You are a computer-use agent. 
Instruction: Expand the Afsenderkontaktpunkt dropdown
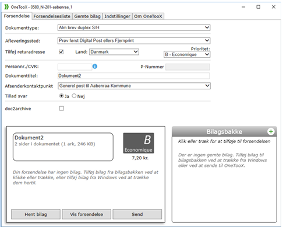point(134,86)
